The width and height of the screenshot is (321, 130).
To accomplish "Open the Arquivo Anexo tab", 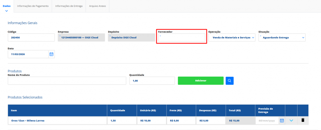I will (x=97, y=6).
